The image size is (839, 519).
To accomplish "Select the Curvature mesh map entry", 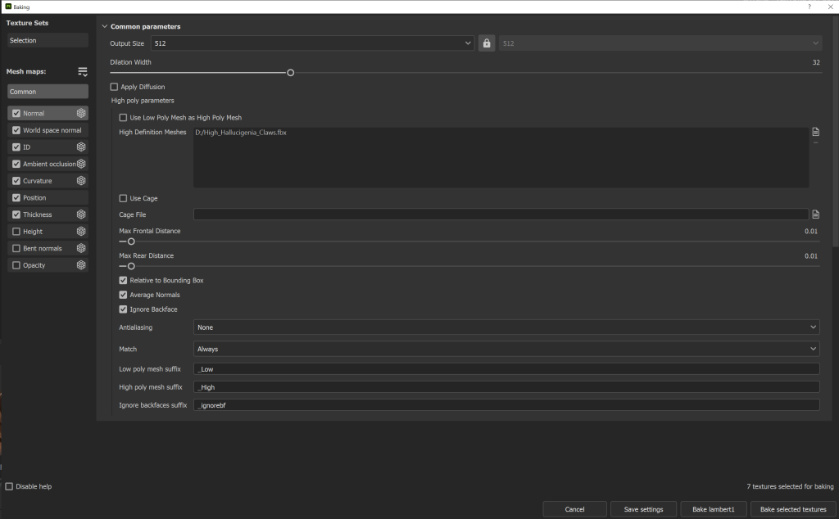I will [38, 181].
